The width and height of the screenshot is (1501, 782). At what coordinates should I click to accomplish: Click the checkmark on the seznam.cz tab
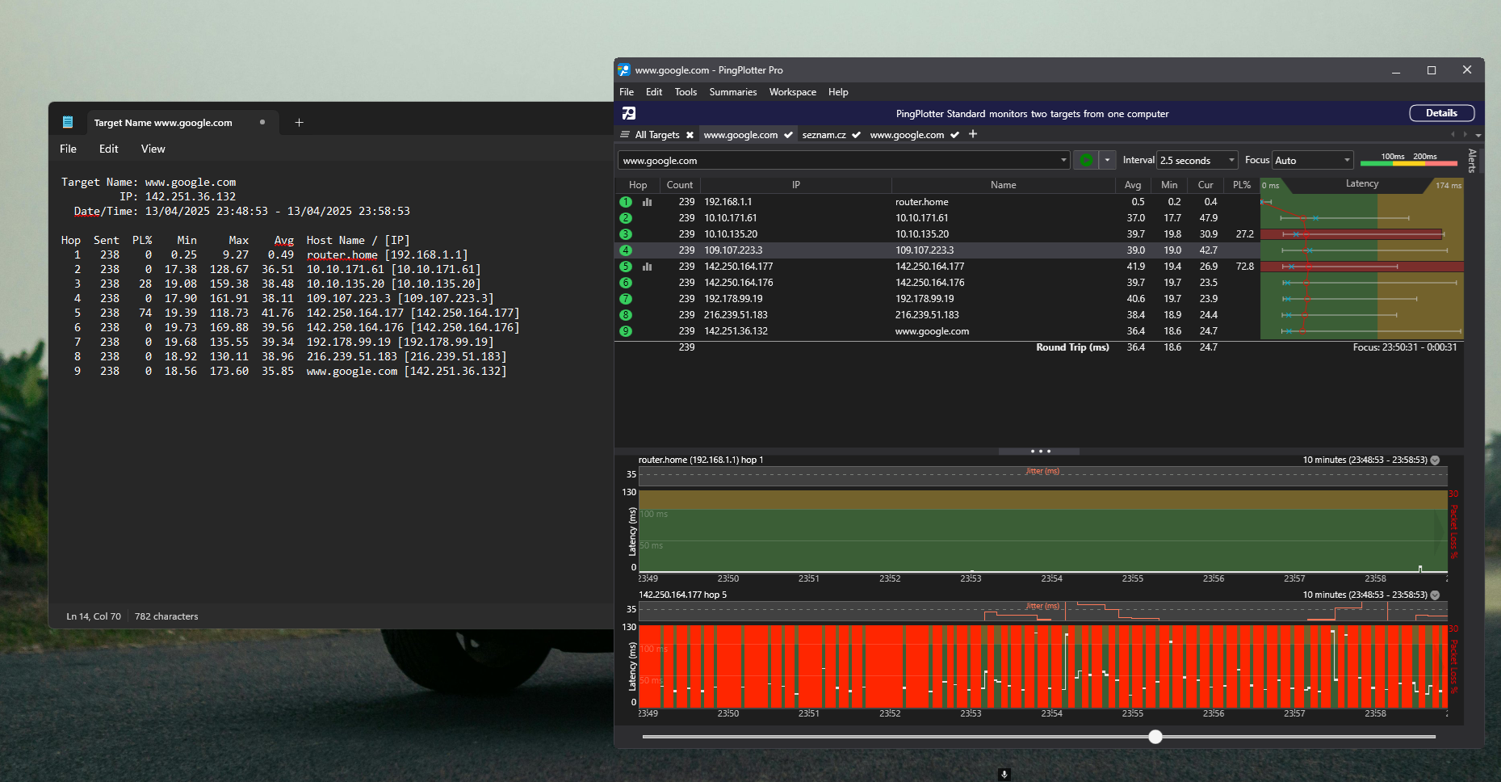tap(856, 135)
